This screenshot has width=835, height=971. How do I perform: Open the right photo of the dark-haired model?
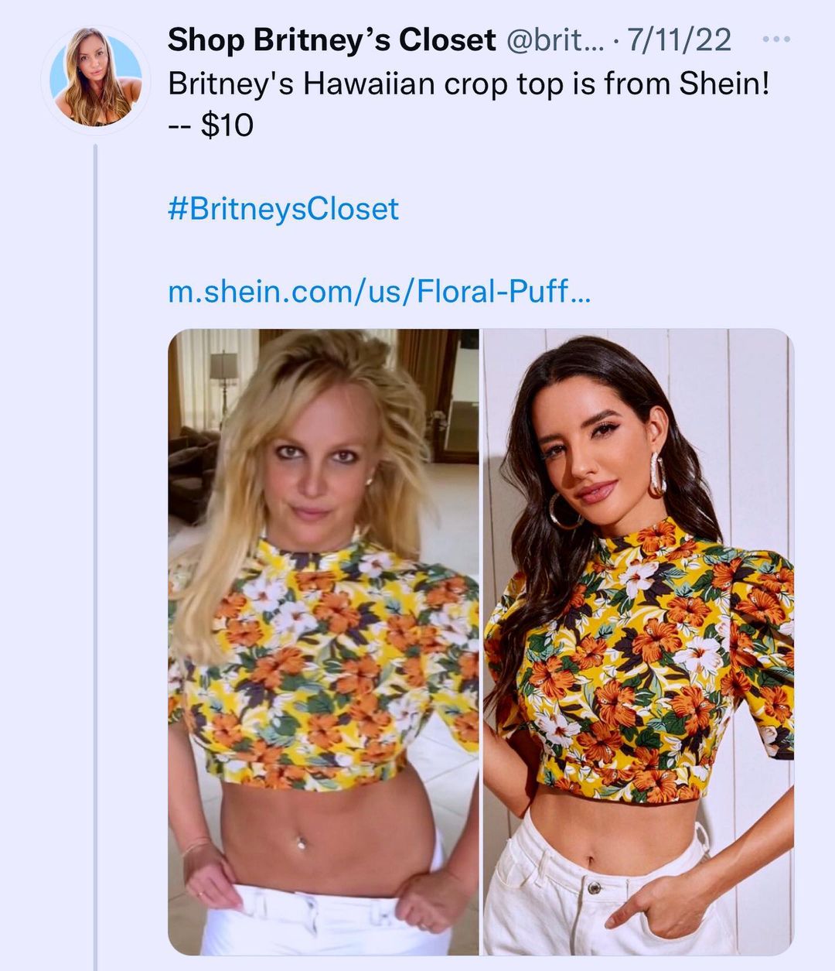pos(638,641)
